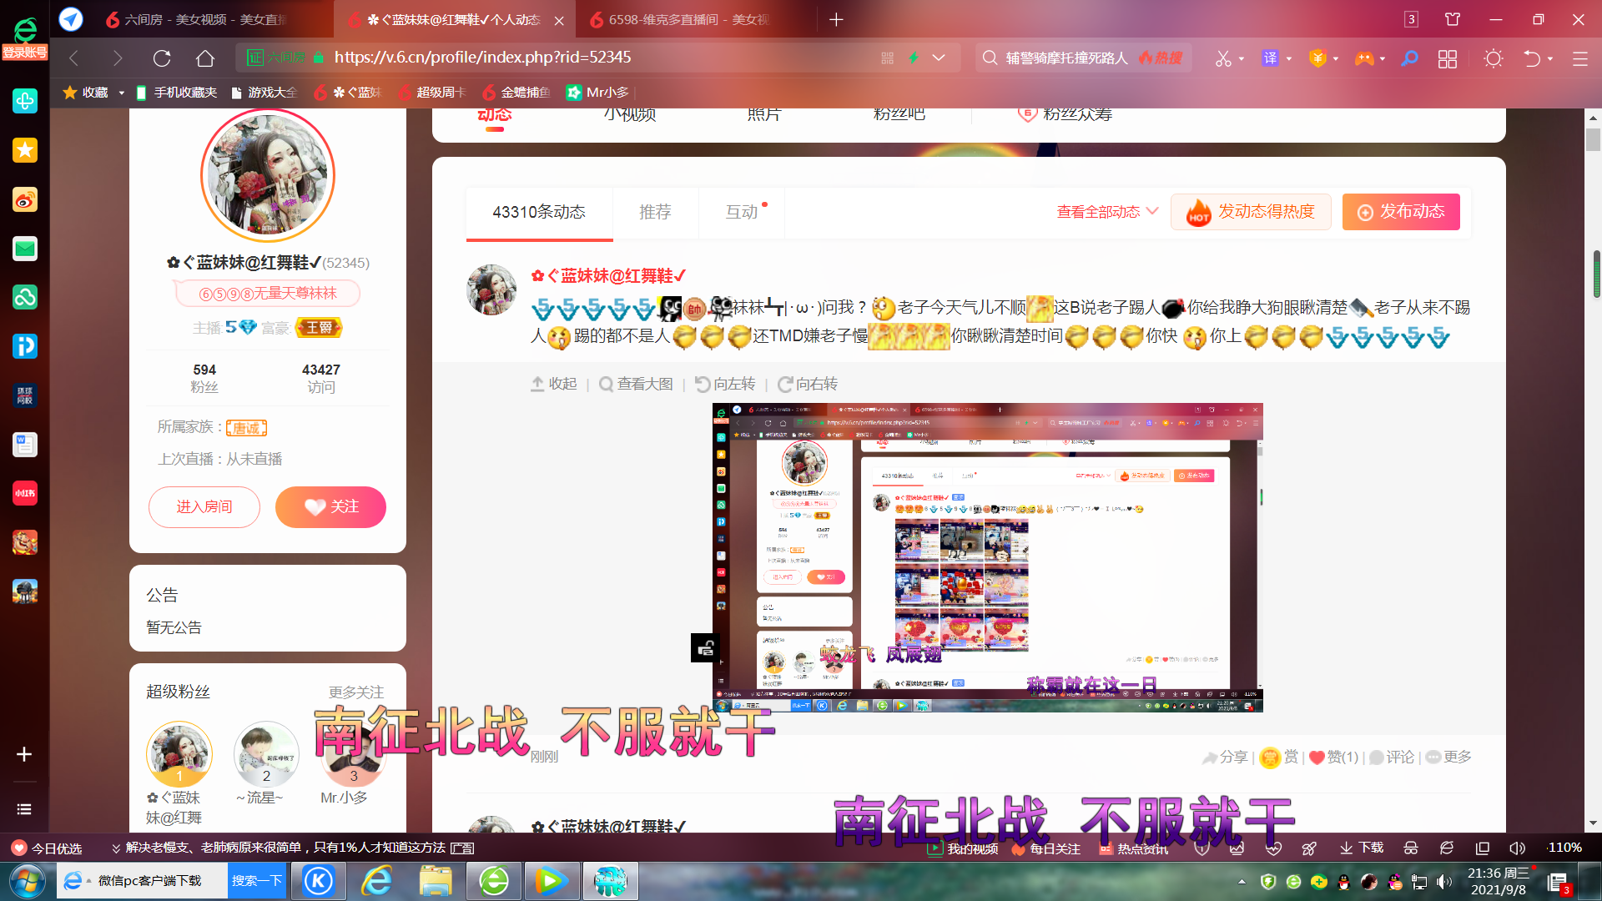Viewport: 1602px width, 901px height.
Task: Open the K music player taskbar icon
Action: tap(319, 881)
